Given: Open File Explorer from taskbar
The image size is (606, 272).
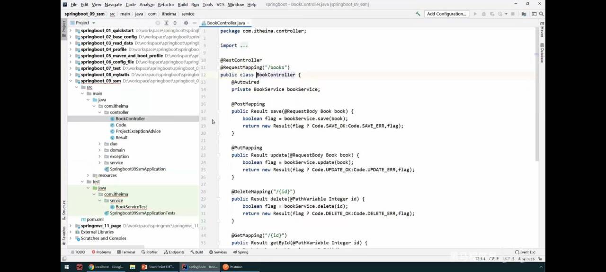Looking at the screenshot, I should pyautogui.click(x=133, y=267).
